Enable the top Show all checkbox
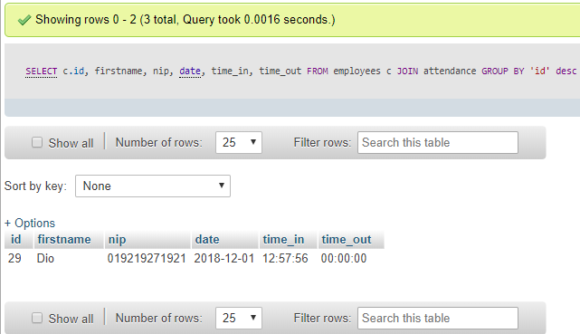The image size is (580, 334). 37,142
